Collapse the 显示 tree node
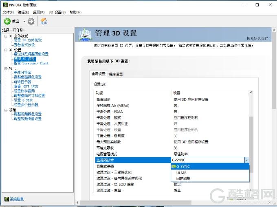 click(x=6, y=68)
